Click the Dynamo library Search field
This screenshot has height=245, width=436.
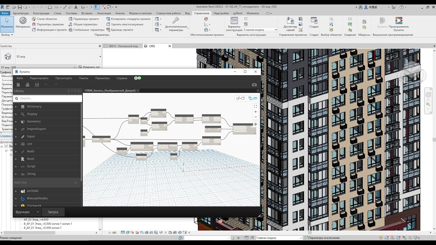[x=48, y=98]
